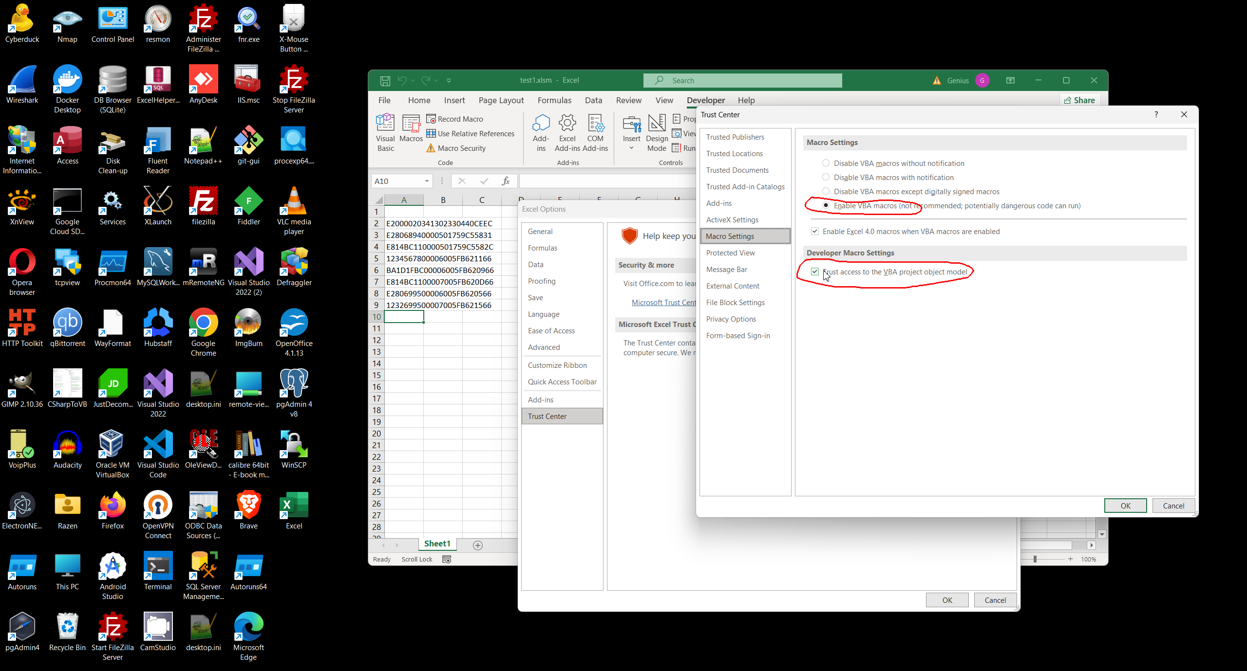Viewport: 1247px width, 671px height.
Task: Open Macro Security warning icon
Action: [x=431, y=148]
